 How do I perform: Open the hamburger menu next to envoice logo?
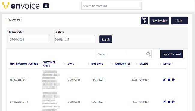point(46,6)
